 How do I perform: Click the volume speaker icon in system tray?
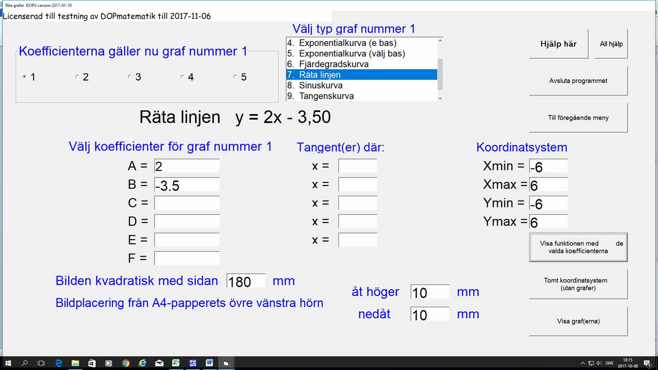[599, 363]
